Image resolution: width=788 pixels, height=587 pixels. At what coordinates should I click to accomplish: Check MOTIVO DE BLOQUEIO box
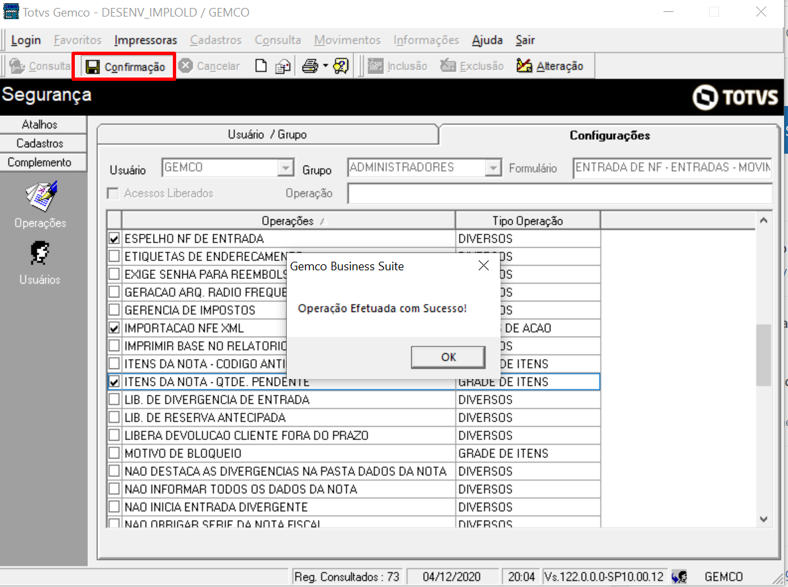(114, 453)
